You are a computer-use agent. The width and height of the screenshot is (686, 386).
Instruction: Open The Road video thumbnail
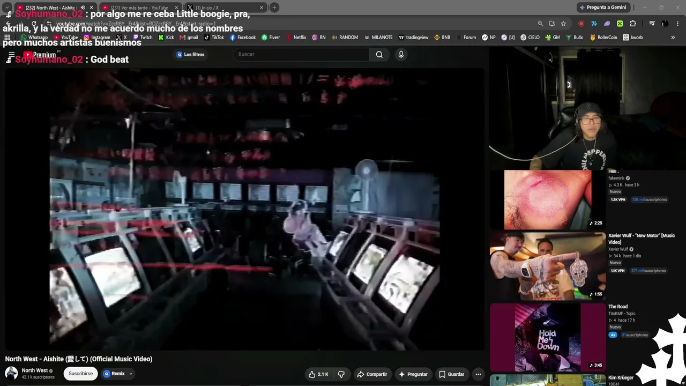547,338
